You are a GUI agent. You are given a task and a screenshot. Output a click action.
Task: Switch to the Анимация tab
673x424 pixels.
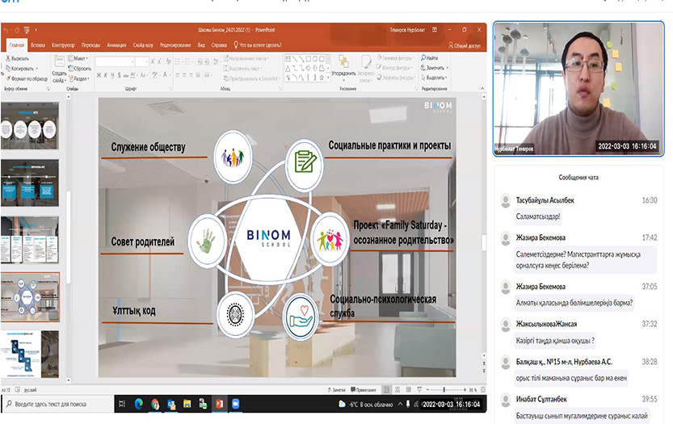[x=116, y=45]
